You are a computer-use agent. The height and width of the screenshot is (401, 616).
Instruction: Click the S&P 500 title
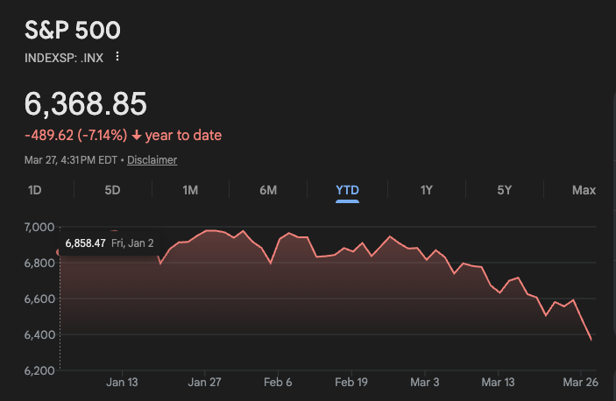[72, 30]
